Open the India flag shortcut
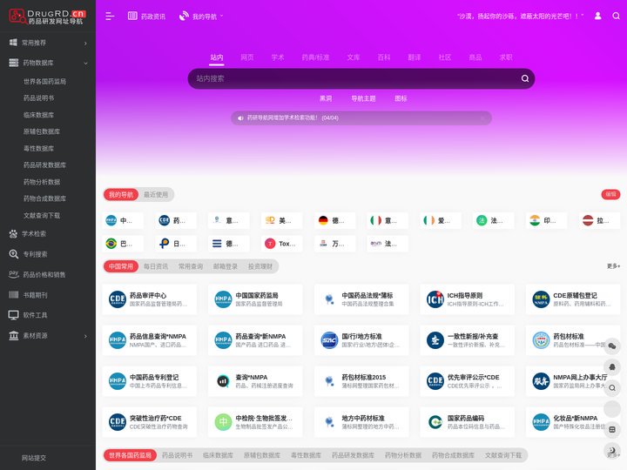This screenshot has width=627, height=470. [546, 220]
